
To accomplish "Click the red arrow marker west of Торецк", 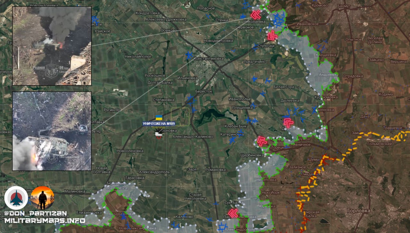I will click(x=262, y=141).
